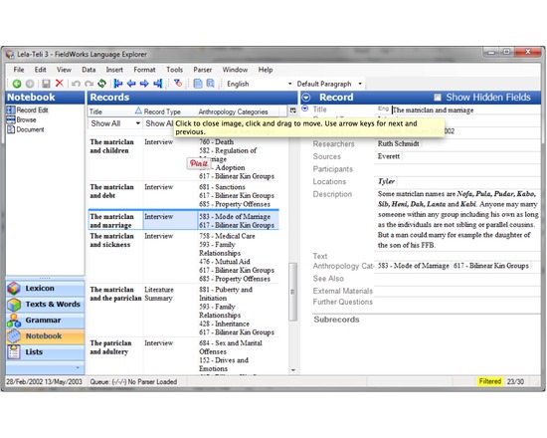Click the expander arrow beside Title field
This screenshot has width=547, height=438.
[x=305, y=109]
